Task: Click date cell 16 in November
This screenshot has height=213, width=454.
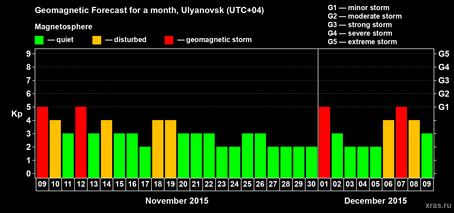Action: pos(132,184)
